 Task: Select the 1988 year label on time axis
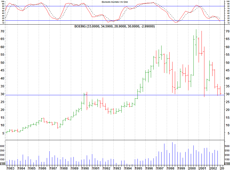click(64, 168)
